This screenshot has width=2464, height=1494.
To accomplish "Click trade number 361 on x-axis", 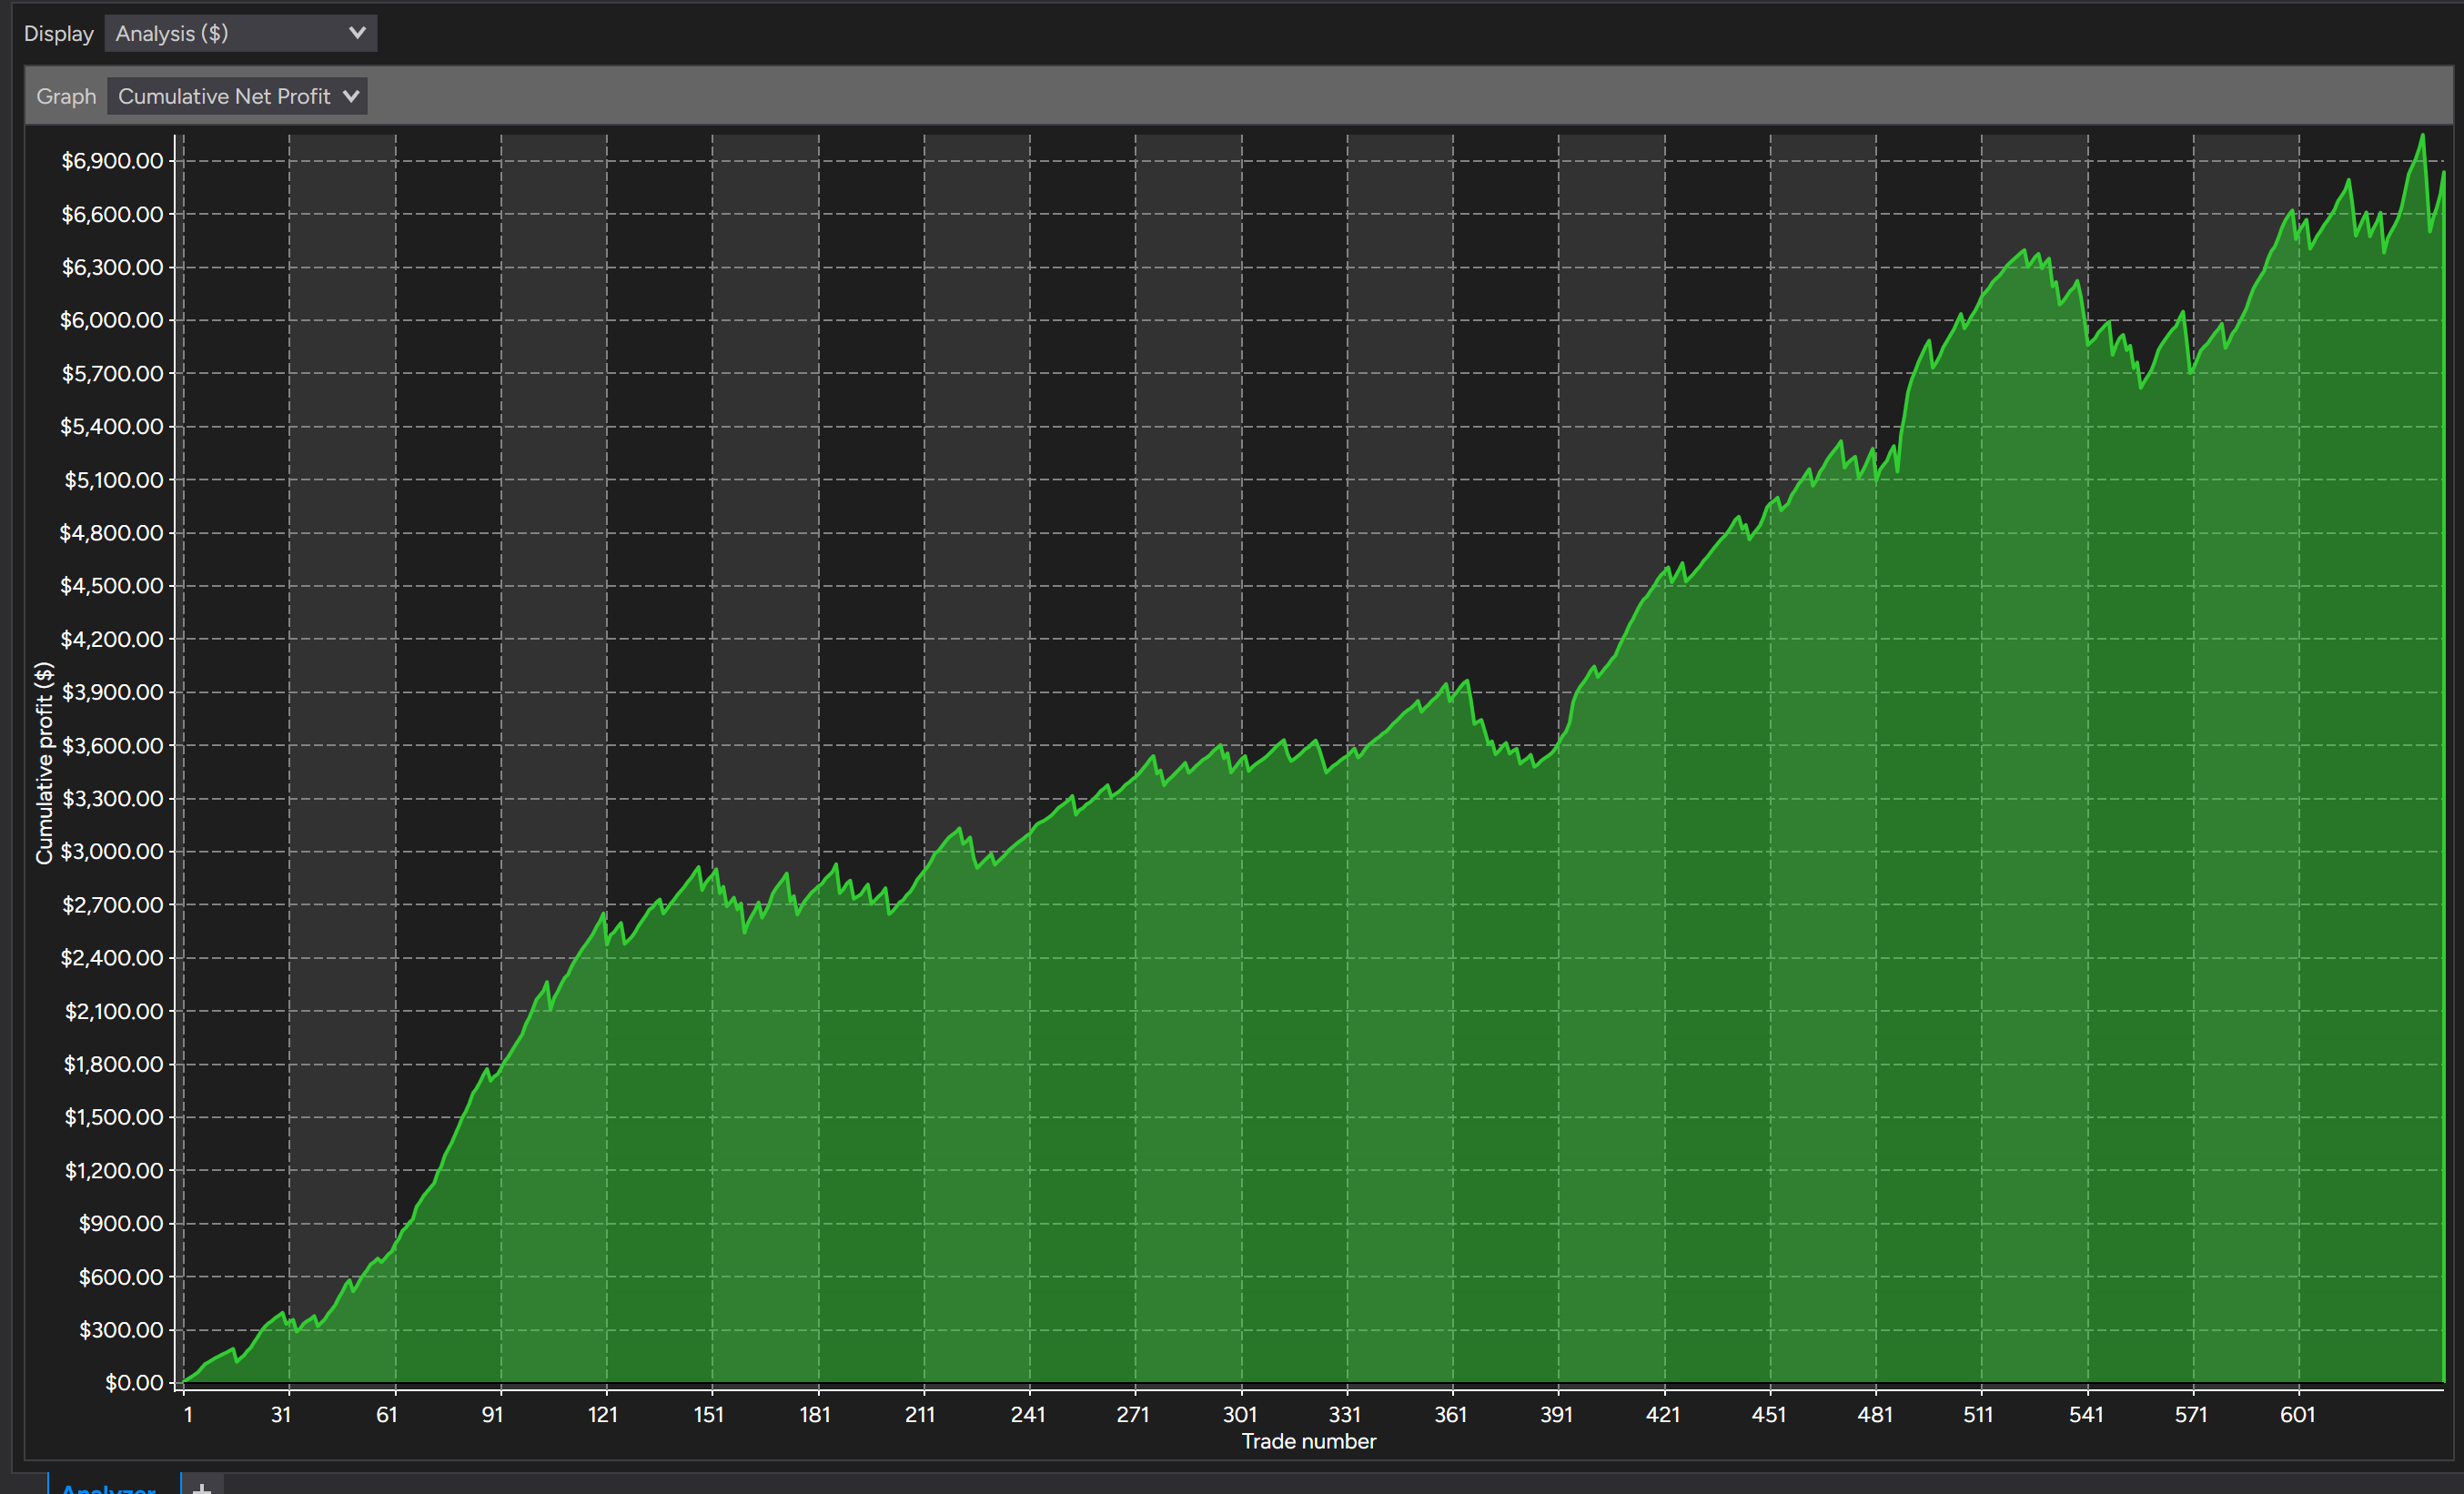I will 1451,1415.
